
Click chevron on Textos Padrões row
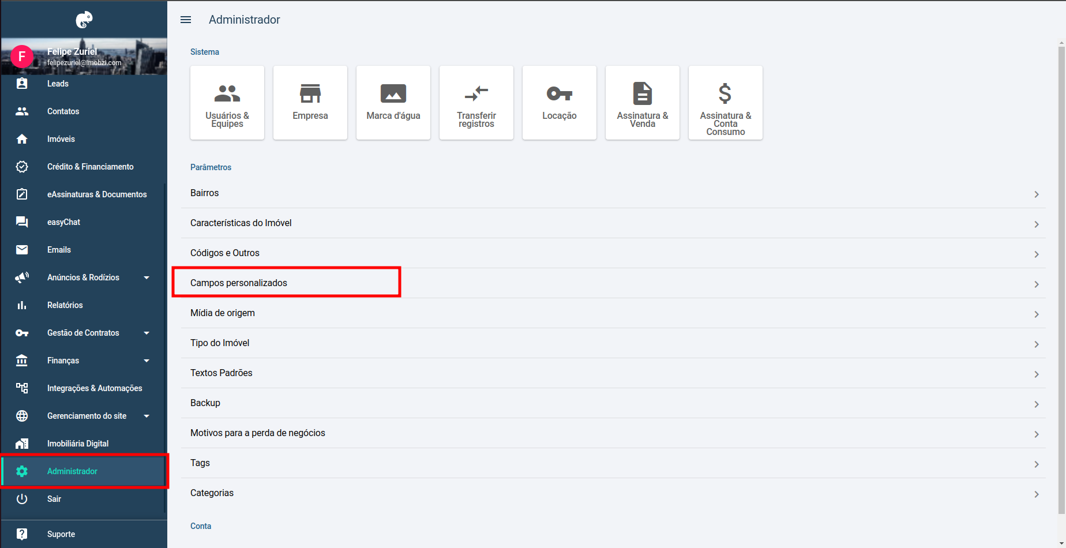1037,374
